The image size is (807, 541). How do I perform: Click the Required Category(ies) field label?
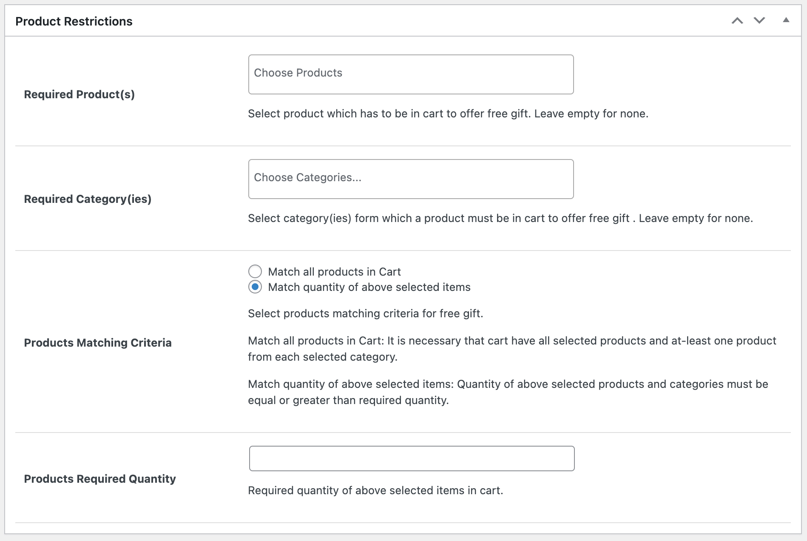tap(88, 199)
